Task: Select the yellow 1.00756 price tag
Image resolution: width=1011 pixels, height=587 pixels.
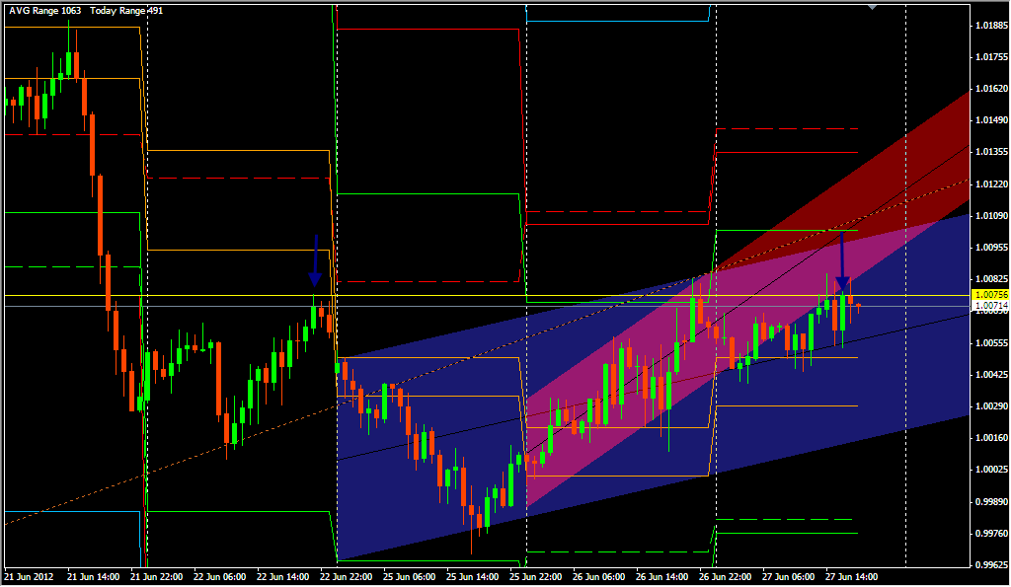Action: click(991, 294)
